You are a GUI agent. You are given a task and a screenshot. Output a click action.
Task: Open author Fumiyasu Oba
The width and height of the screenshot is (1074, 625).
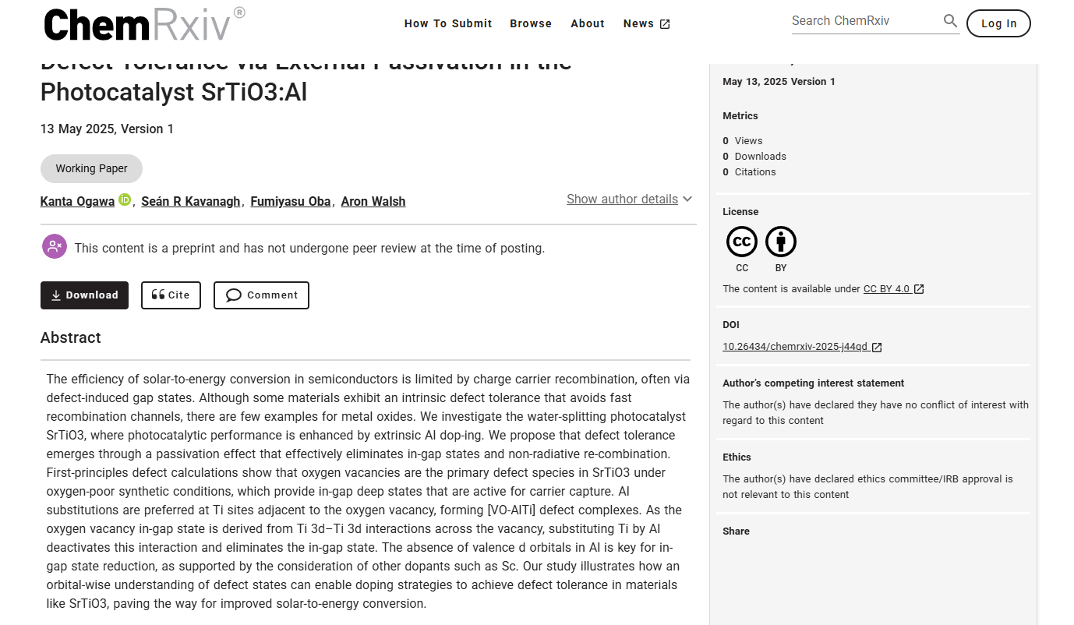click(x=291, y=201)
